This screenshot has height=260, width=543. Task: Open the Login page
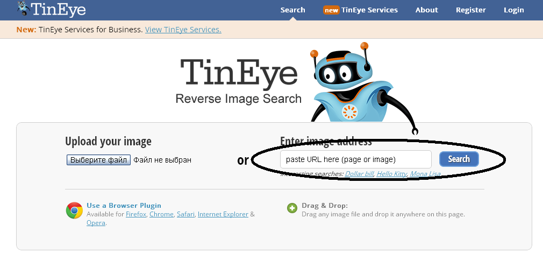pos(513,10)
